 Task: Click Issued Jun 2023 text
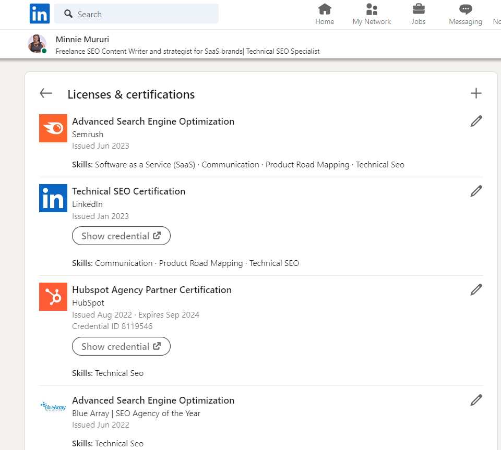(x=100, y=146)
